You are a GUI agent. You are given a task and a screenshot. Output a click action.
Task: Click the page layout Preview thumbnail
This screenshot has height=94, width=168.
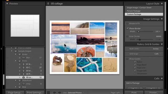pyautogui.click(x=25, y=26)
